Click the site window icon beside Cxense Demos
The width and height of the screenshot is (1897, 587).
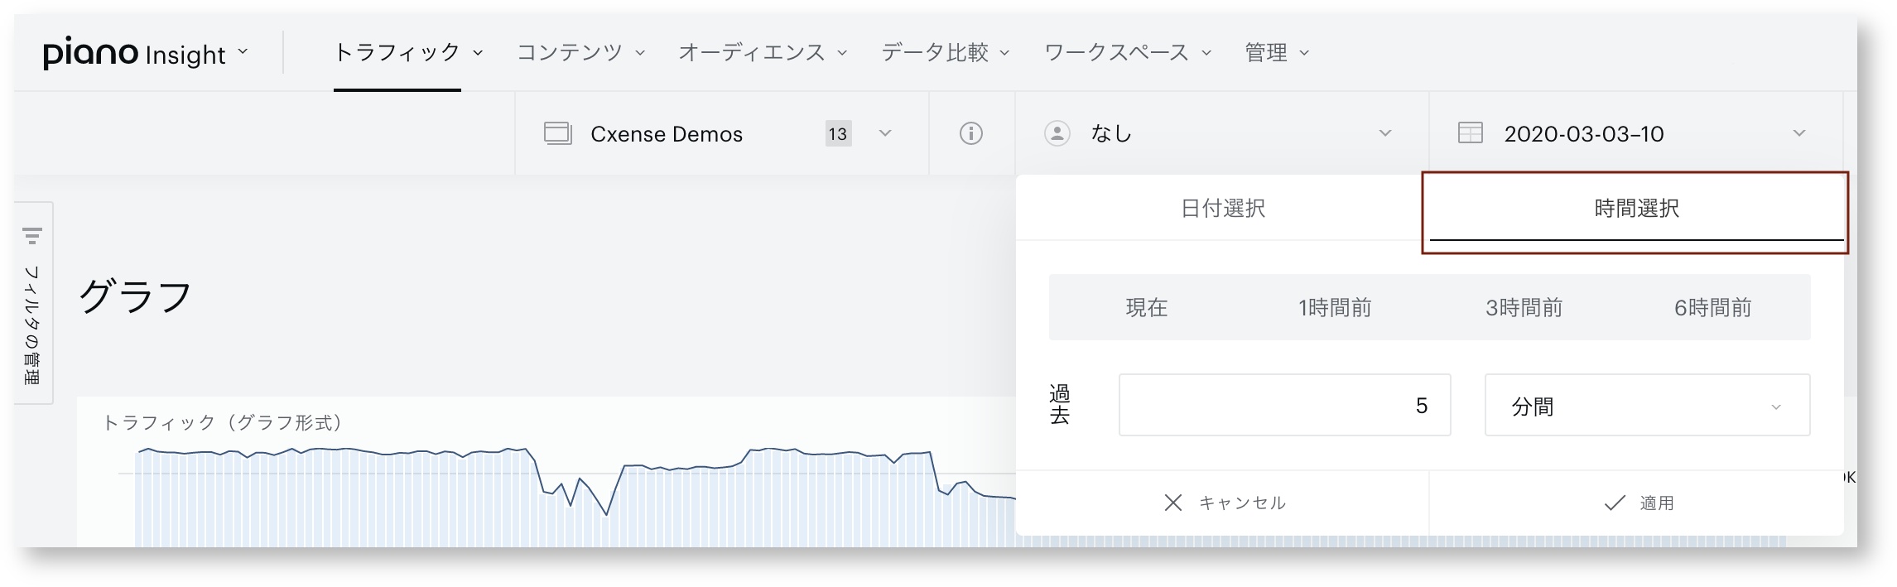557,133
